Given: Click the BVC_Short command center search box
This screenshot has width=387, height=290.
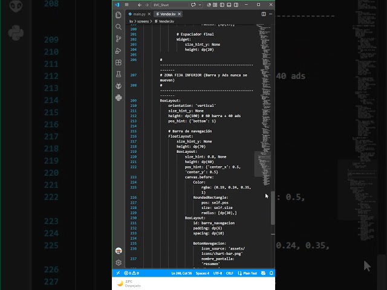Looking at the screenshot, I should (x=169, y=5).
